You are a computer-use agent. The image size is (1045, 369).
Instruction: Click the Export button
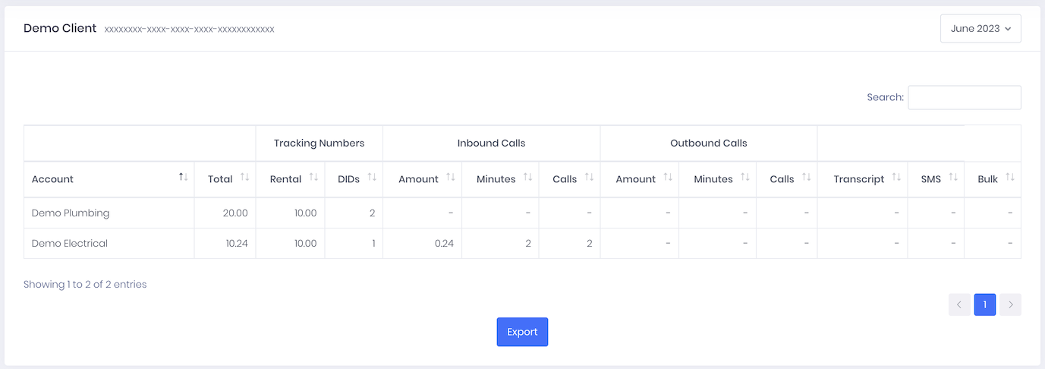point(522,332)
